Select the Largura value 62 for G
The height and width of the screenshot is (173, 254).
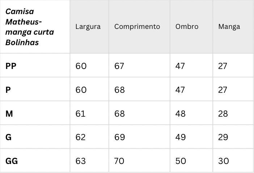[80, 137]
